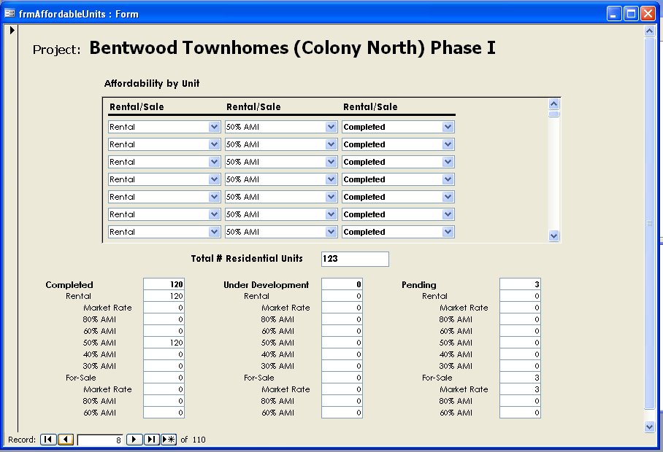Select the Completed total field showing 120
The image size is (663, 452).
point(164,284)
